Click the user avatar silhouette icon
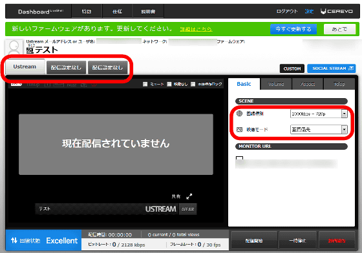 (14, 47)
